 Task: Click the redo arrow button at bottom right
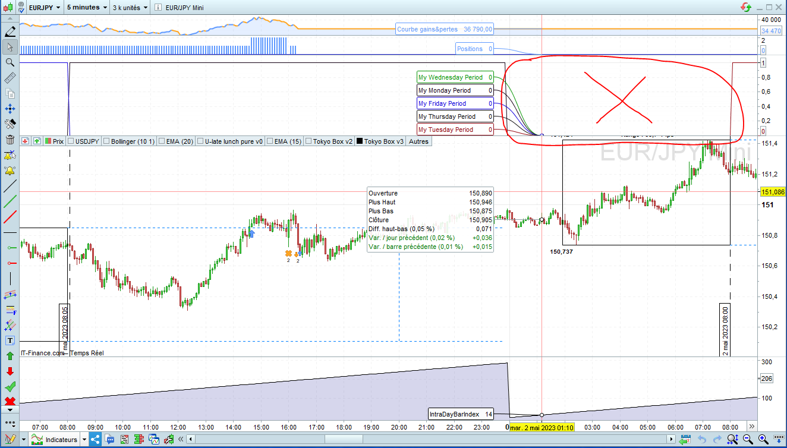(x=717, y=440)
